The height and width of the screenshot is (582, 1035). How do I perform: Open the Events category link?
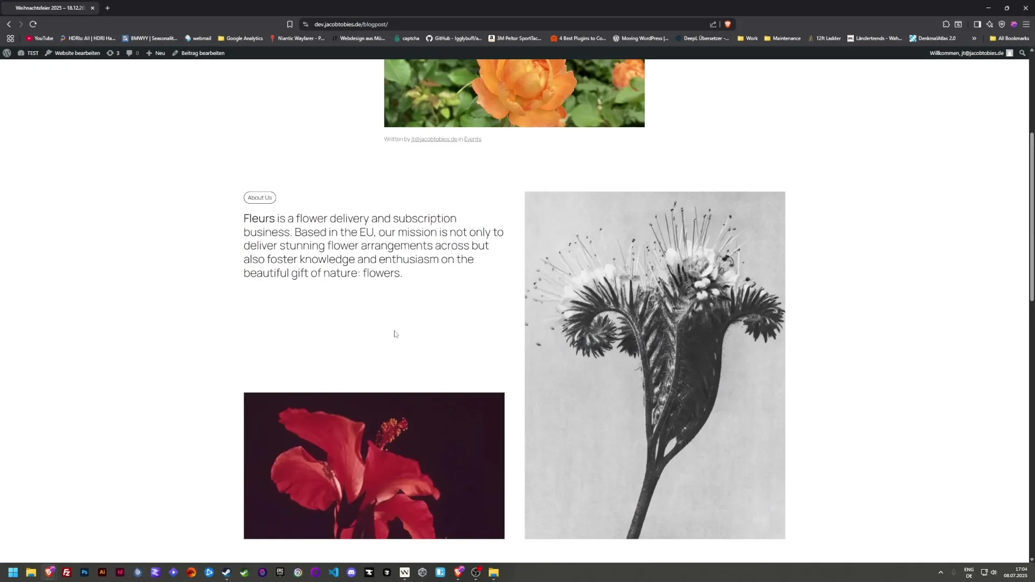click(x=472, y=139)
